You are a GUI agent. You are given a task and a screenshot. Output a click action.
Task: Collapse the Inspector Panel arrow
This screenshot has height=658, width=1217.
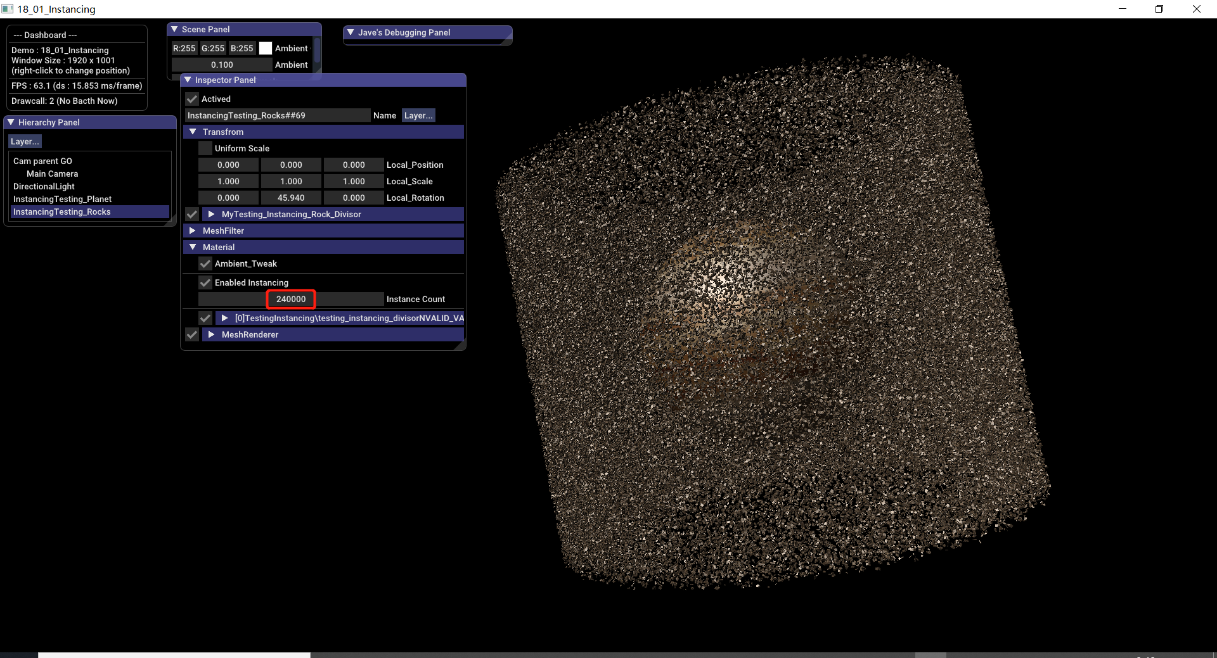(188, 80)
